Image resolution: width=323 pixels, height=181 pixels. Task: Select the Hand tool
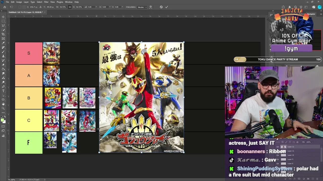(x=3, y=104)
